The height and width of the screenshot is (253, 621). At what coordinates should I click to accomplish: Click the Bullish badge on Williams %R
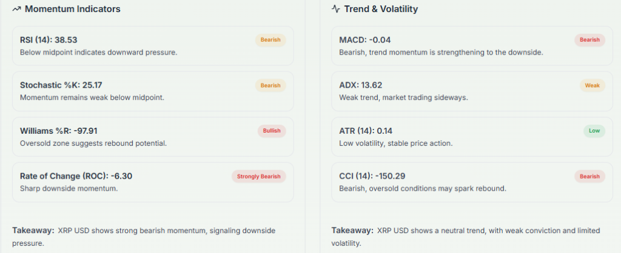(x=272, y=131)
